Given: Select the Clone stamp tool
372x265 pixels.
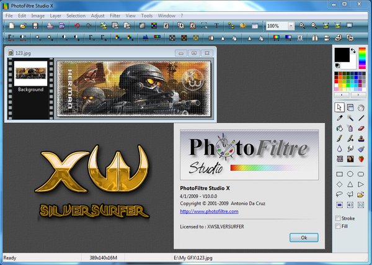Looking at the screenshot, I should 361,138.
